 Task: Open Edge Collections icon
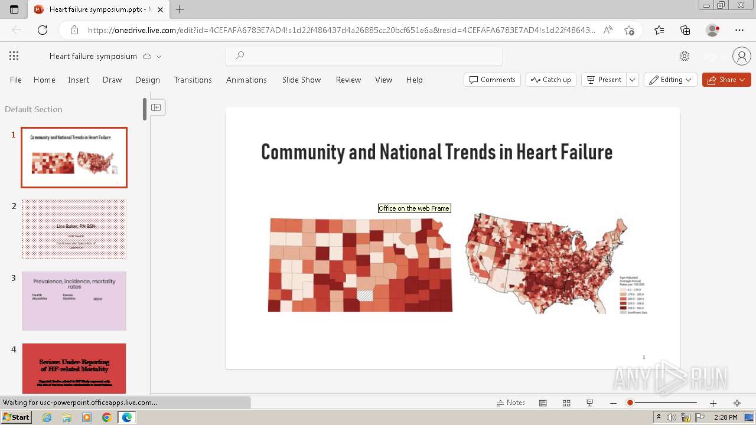pyautogui.click(x=685, y=30)
